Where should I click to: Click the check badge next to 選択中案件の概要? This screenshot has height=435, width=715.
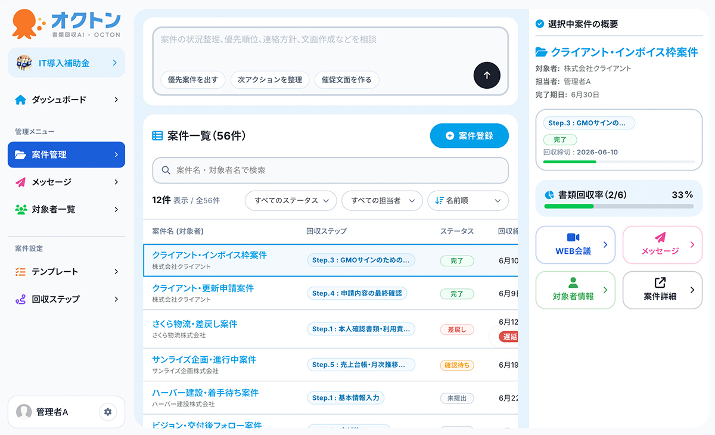pos(540,24)
